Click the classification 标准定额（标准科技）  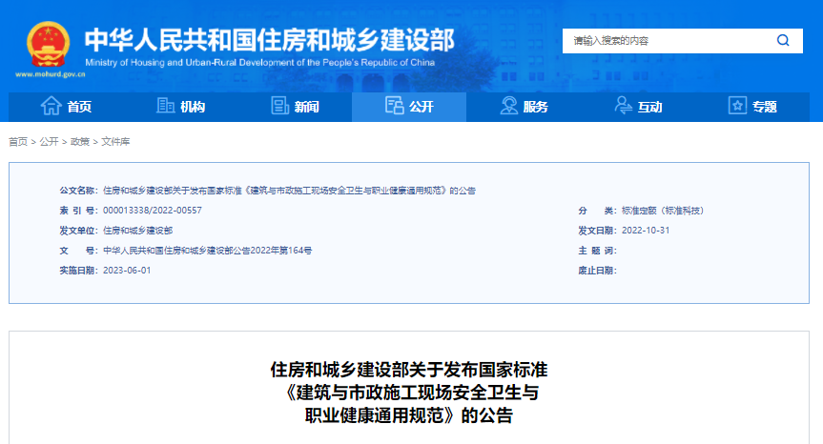[x=663, y=211]
